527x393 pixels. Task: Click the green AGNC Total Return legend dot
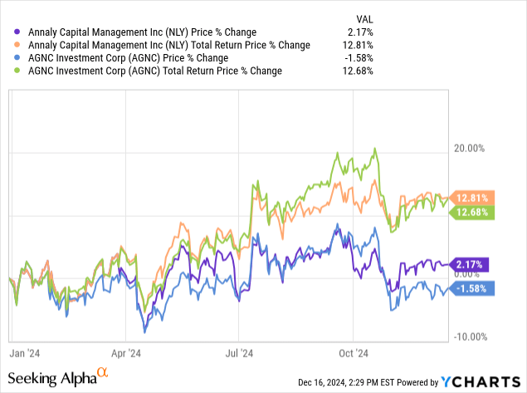click(8, 71)
